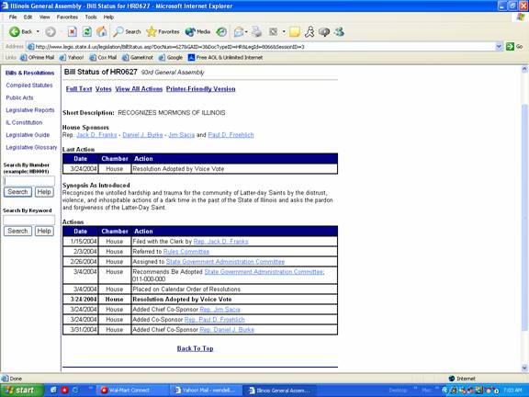
Task: Click Free AOL & Unlimited Internet shortcut
Action: click(225, 57)
